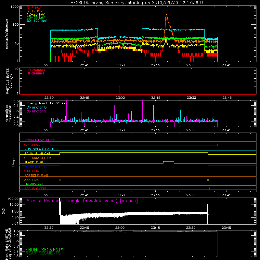Viewport: 260px width, 260px height.
Task: Click the Normalized modulation axis label
Action: pyautogui.click(x=8, y=113)
